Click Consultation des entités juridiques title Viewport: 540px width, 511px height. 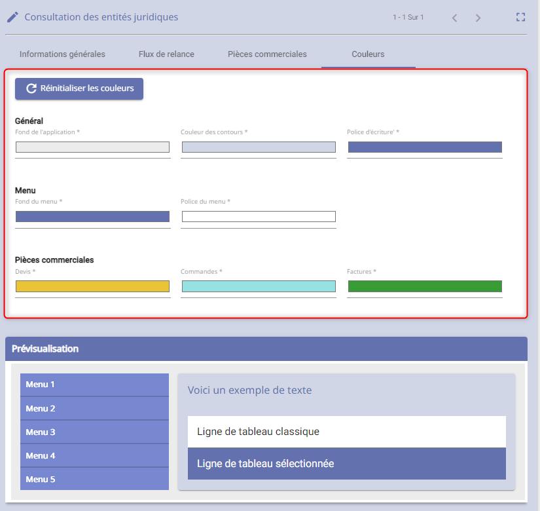101,17
